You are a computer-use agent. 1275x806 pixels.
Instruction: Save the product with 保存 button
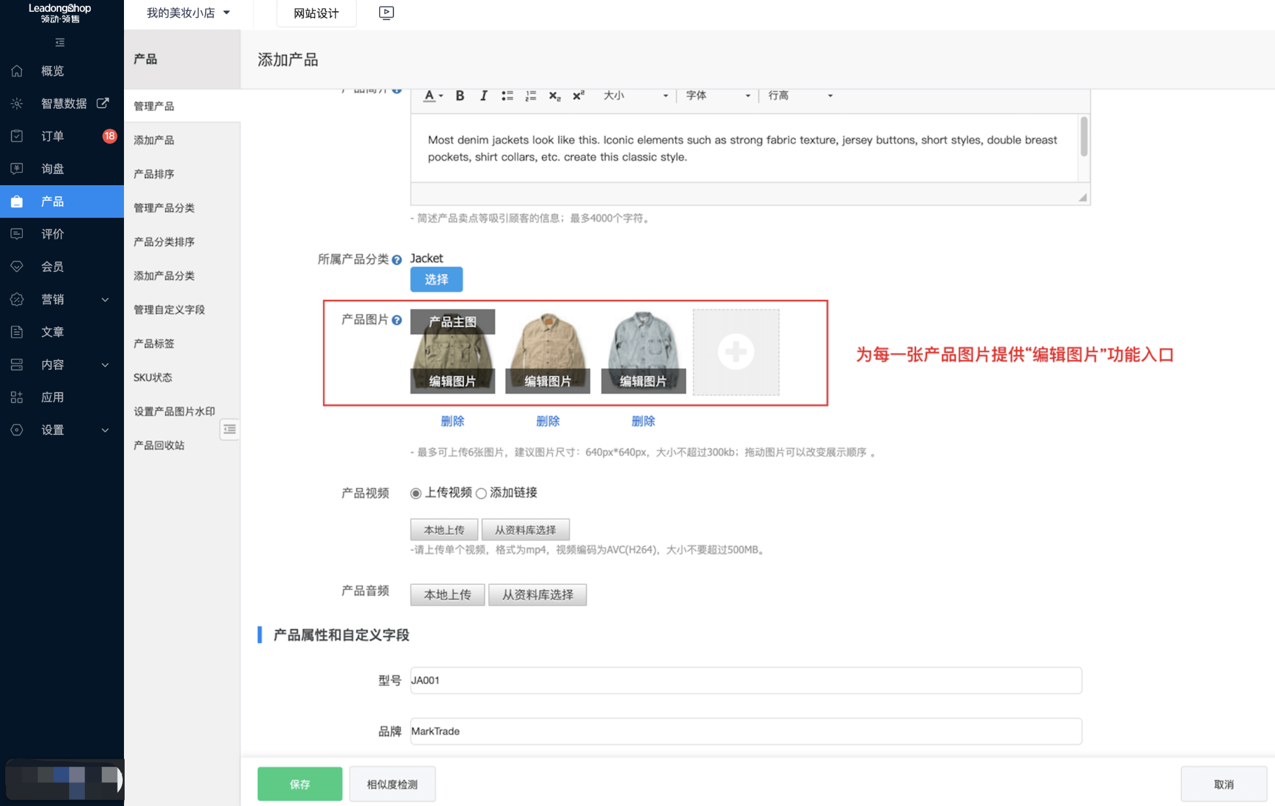pos(300,784)
